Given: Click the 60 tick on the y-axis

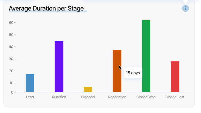Looking at the screenshot, I should click(x=11, y=23).
